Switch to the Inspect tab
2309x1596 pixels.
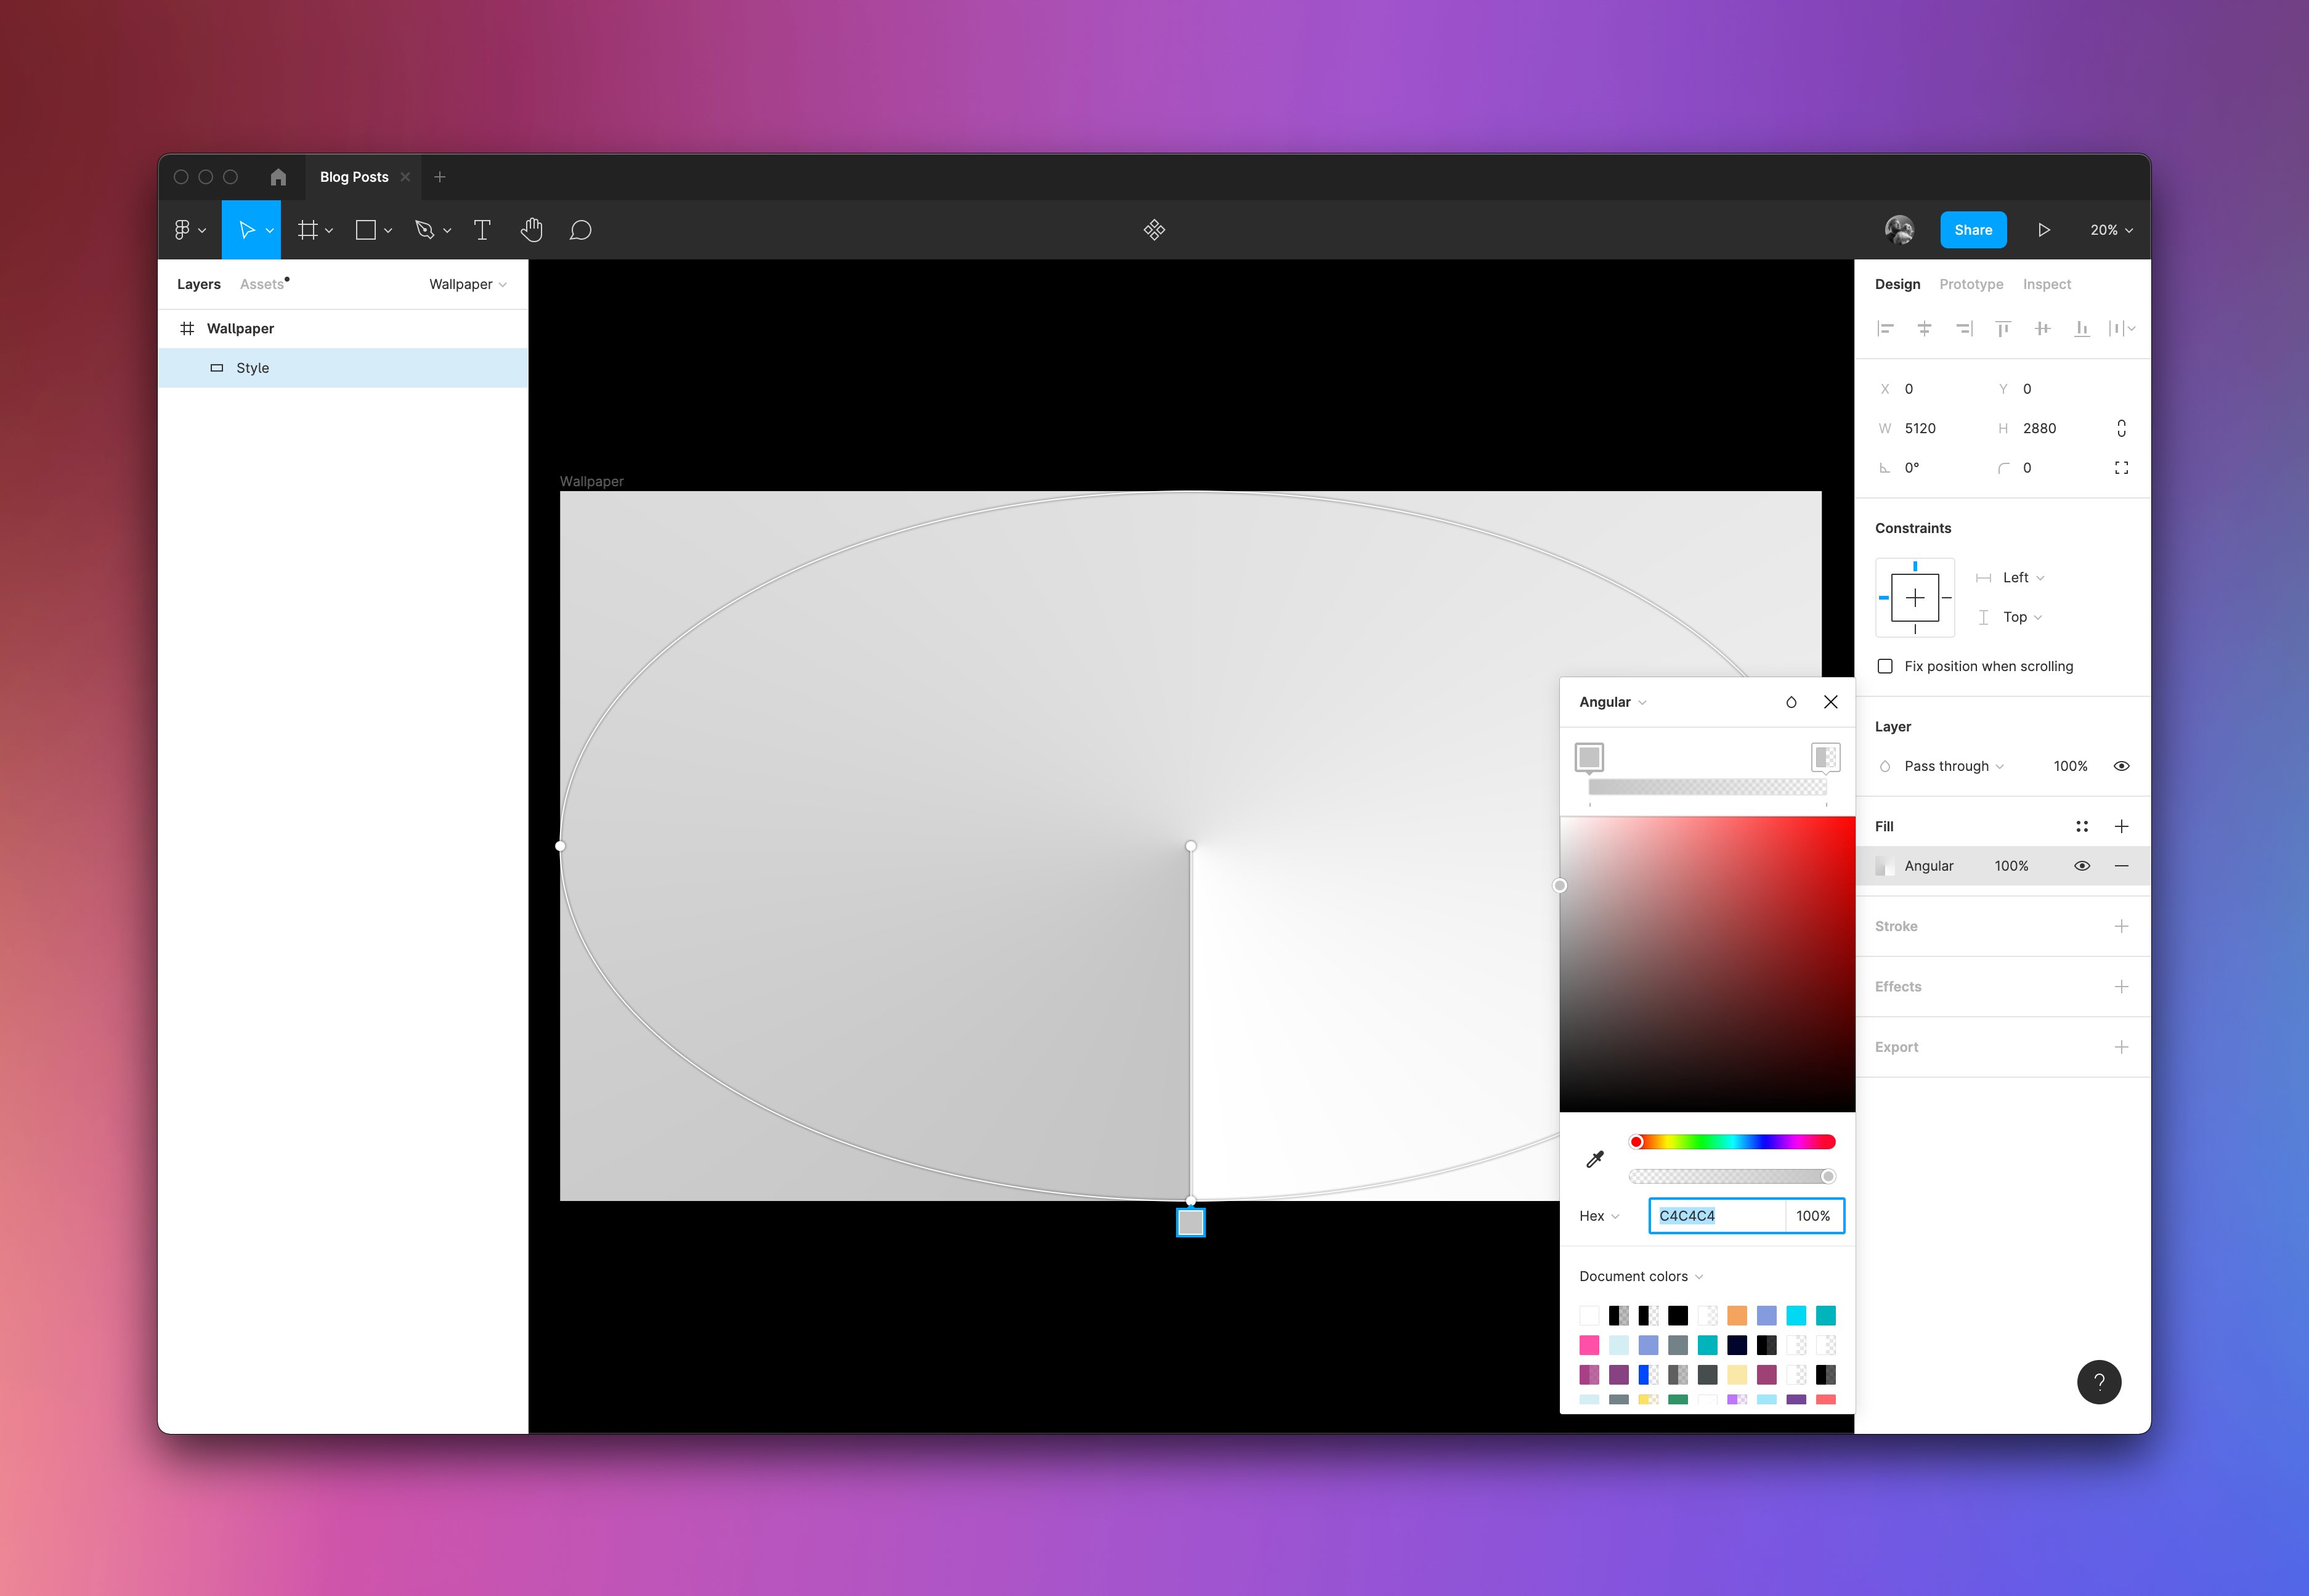[x=2046, y=283]
